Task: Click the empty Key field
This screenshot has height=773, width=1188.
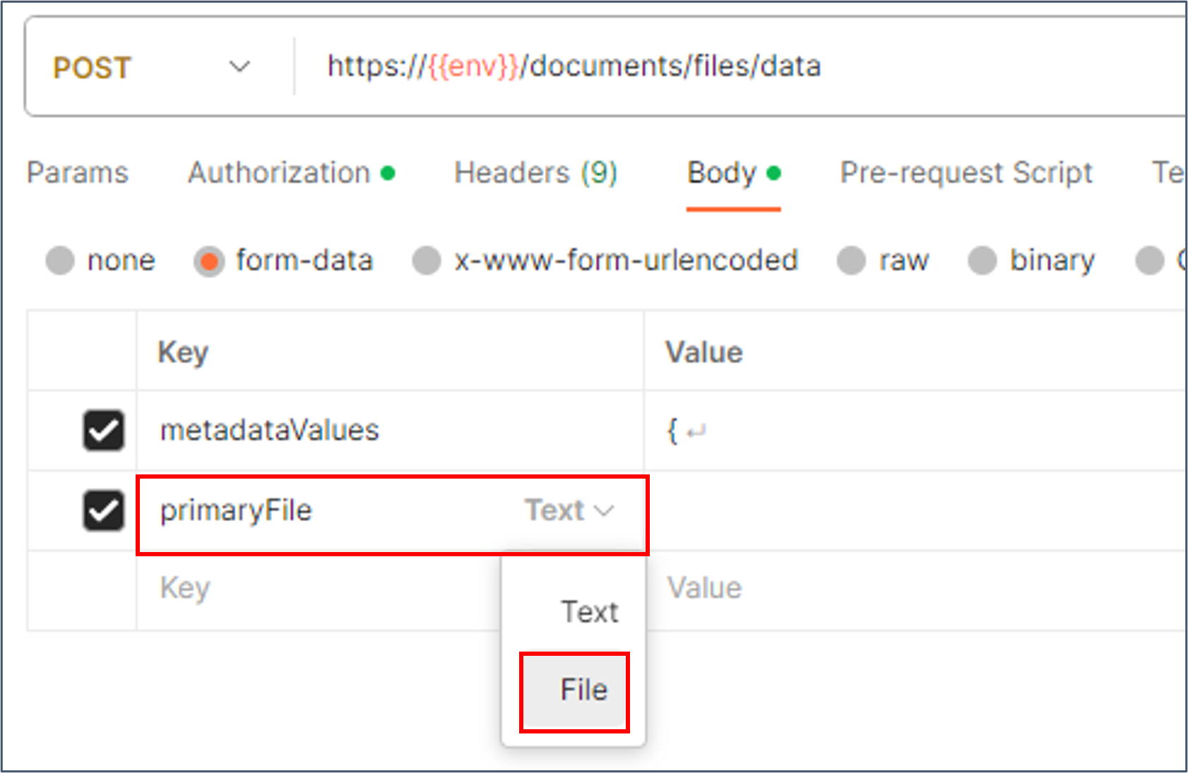Action: pos(283,588)
